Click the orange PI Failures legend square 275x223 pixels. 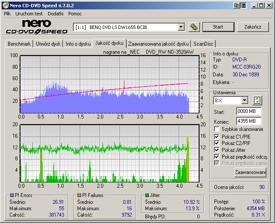(x=79, y=195)
